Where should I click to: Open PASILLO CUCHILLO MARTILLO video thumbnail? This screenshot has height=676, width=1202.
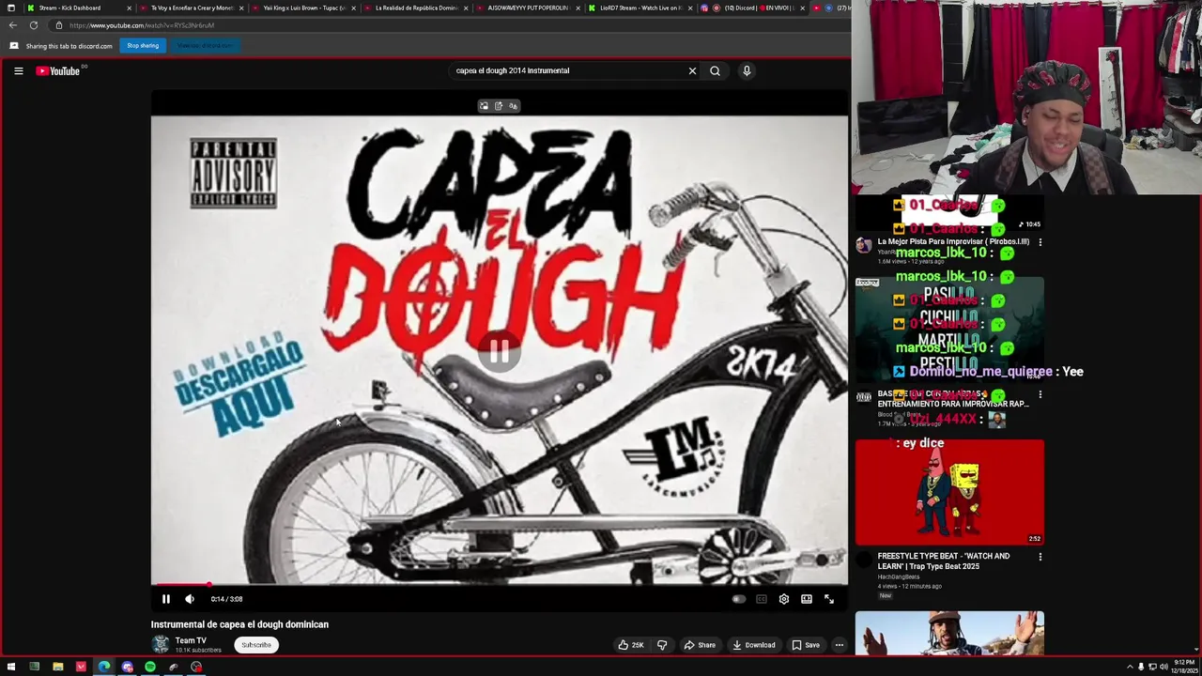[x=949, y=330]
